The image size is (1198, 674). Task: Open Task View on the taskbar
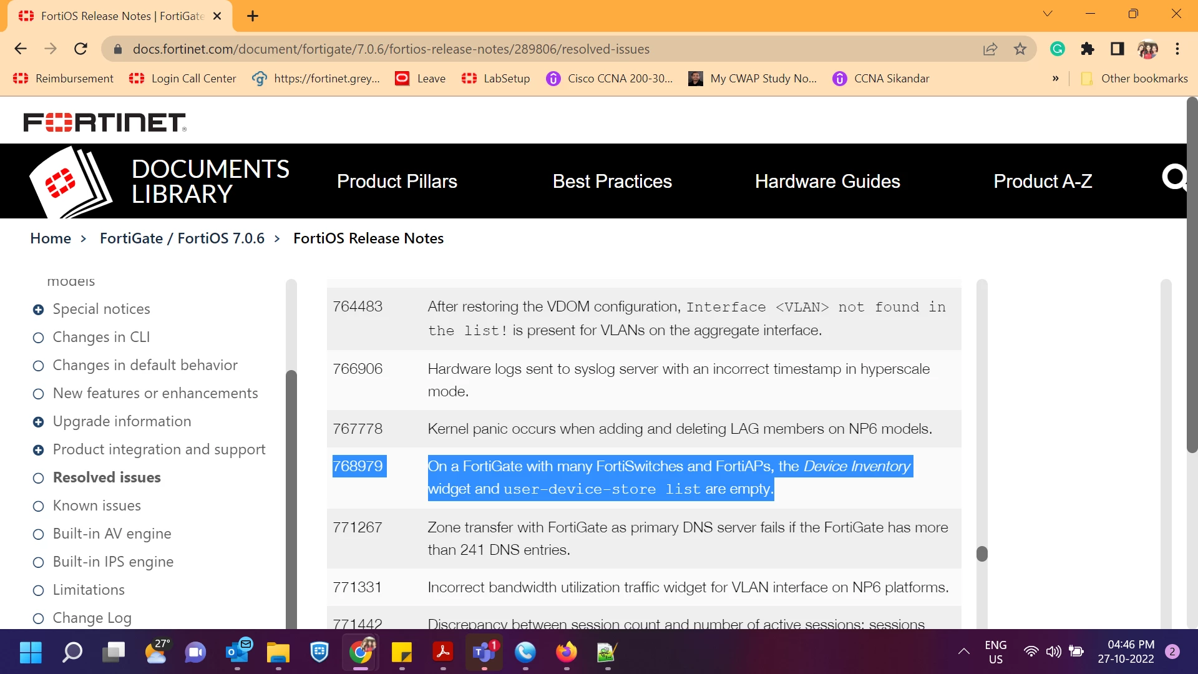114,652
